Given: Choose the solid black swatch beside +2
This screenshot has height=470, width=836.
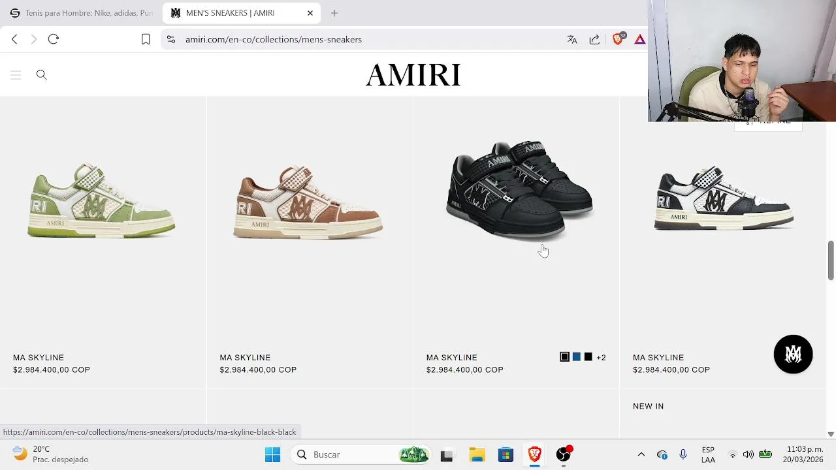Looking at the screenshot, I should pyautogui.click(x=588, y=357).
